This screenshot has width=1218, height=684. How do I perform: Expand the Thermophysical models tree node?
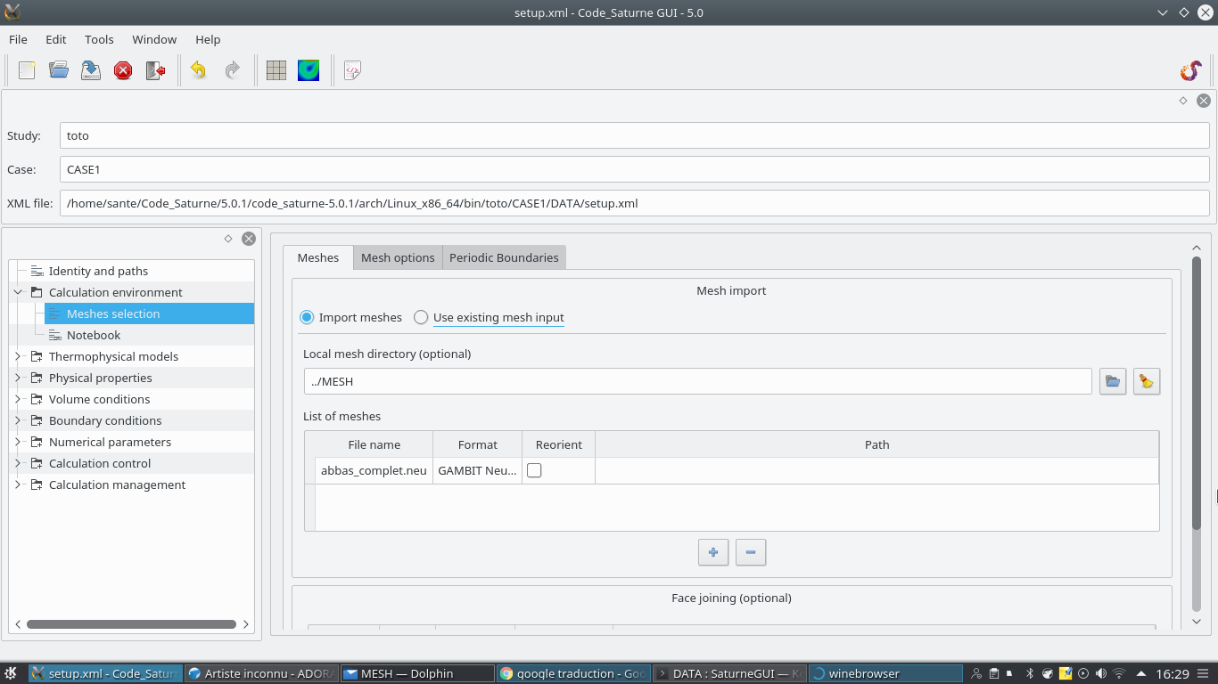tap(18, 356)
